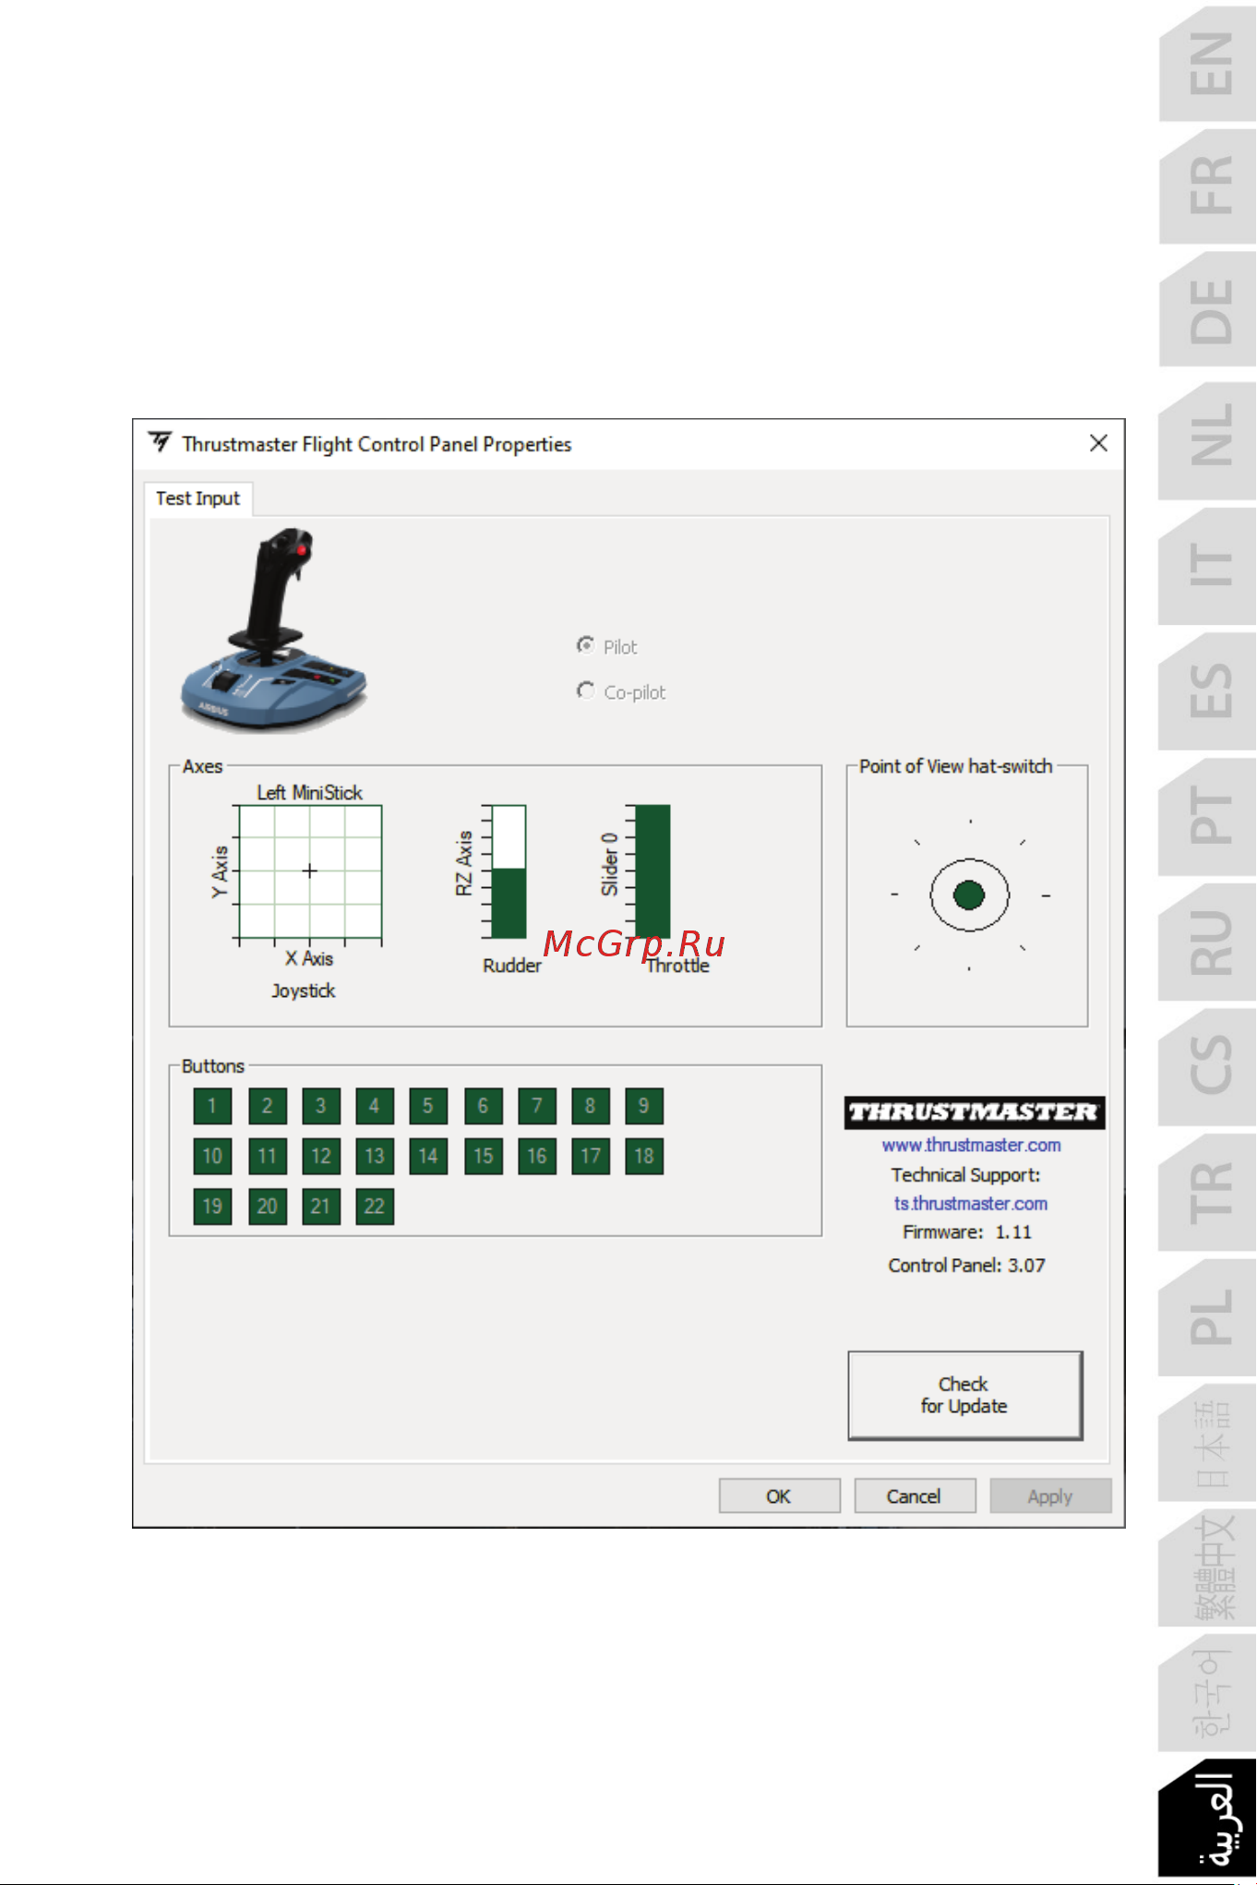This screenshot has width=1257, height=1885.
Task: Click the Cancel button
Action: click(x=914, y=1495)
